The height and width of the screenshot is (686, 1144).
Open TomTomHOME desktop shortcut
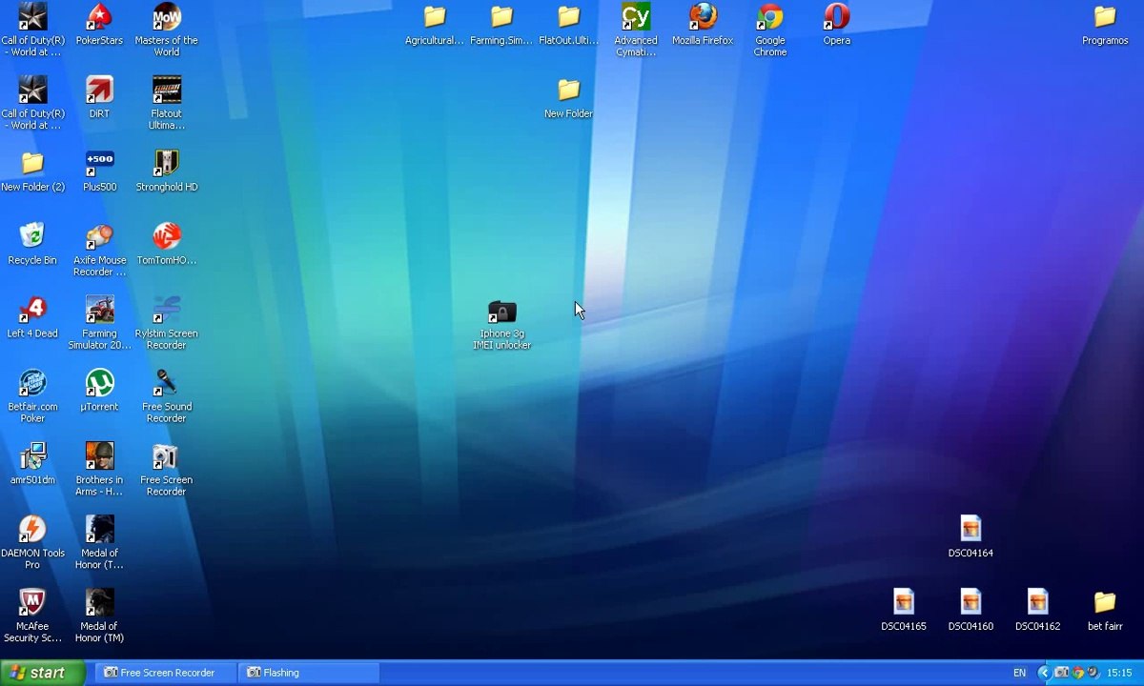pos(166,237)
